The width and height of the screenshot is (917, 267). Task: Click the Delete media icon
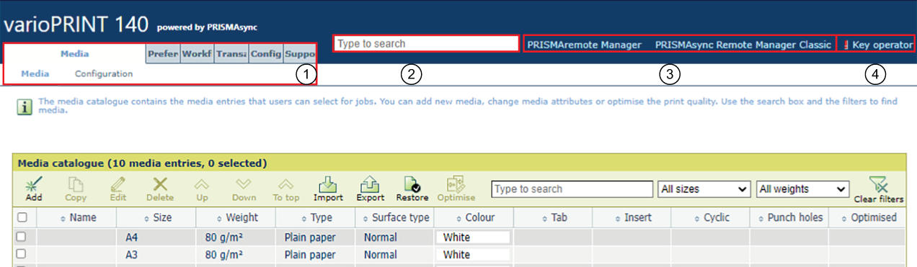(x=160, y=184)
